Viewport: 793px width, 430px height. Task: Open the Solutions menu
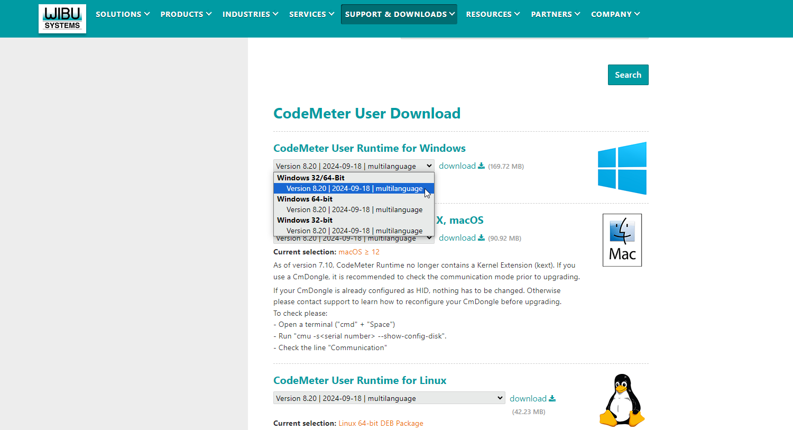click(123, 14)
